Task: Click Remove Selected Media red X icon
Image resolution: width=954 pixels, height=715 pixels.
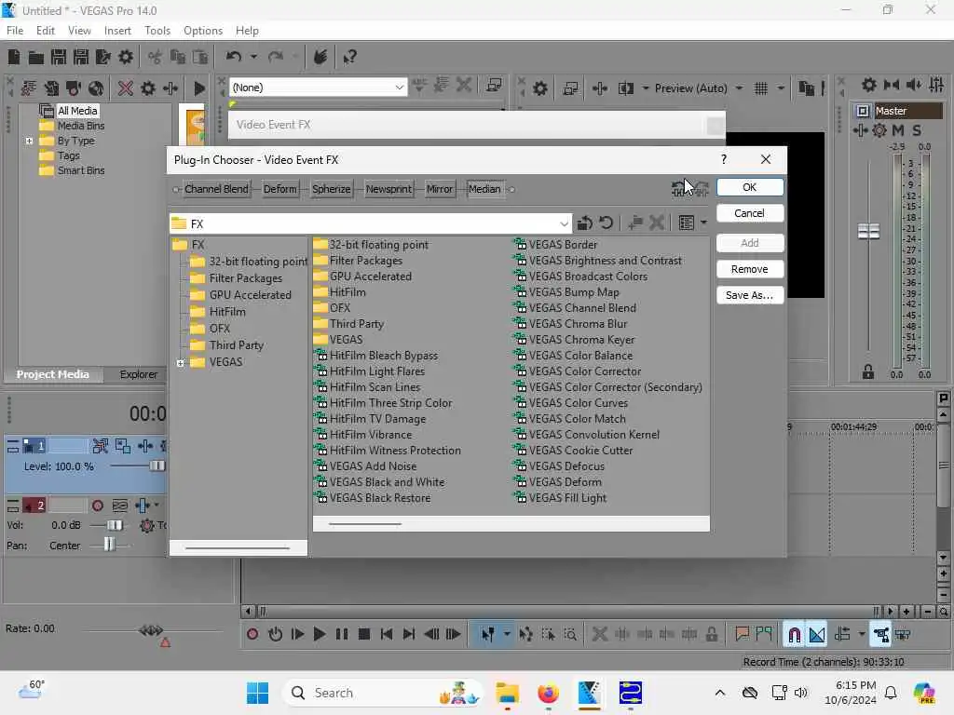Action: tap(126, 88)
